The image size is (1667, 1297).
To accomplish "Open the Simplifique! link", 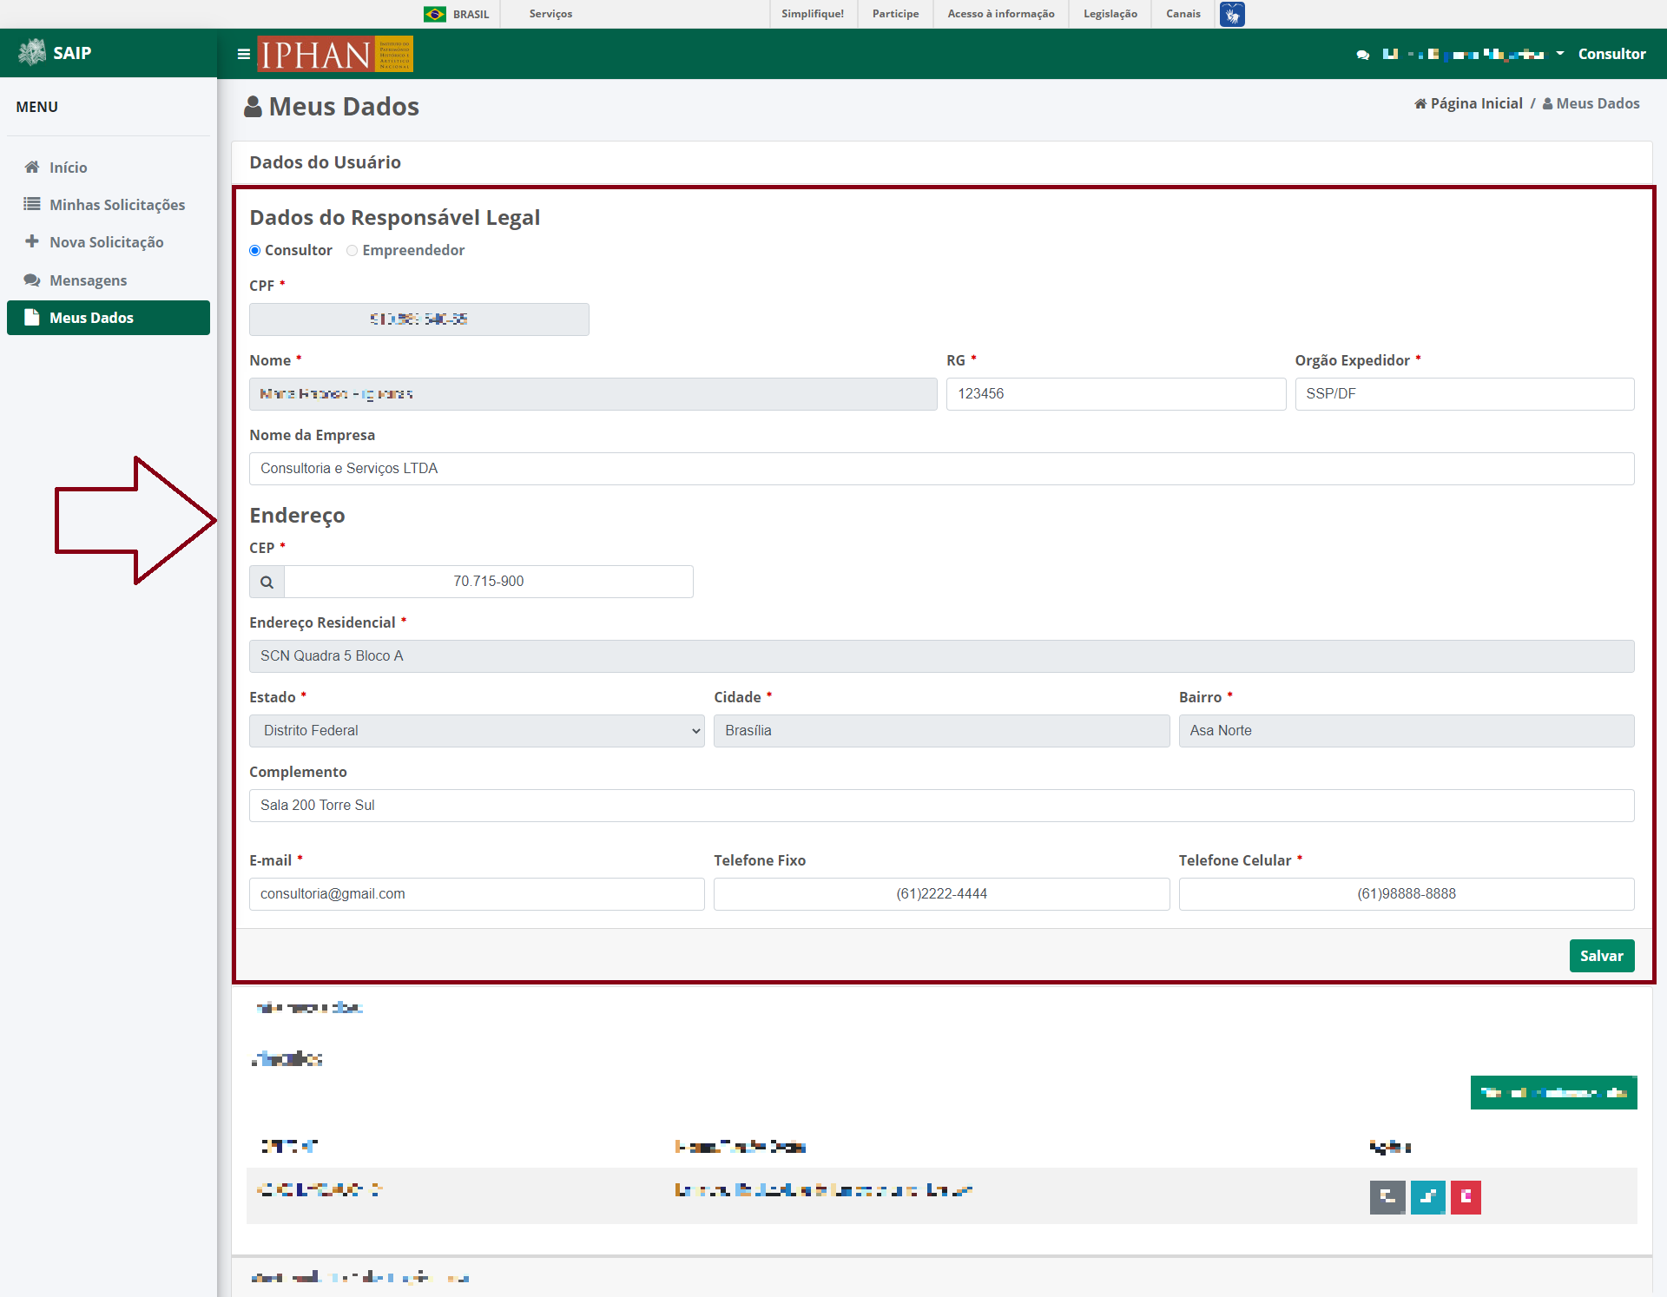I will (x=813, y=14).
